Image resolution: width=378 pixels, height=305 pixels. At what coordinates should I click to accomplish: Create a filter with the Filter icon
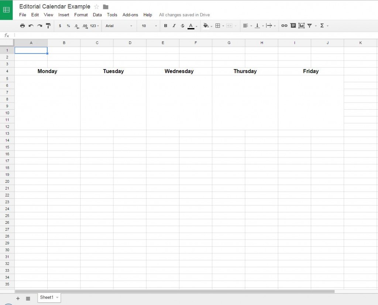309,25
